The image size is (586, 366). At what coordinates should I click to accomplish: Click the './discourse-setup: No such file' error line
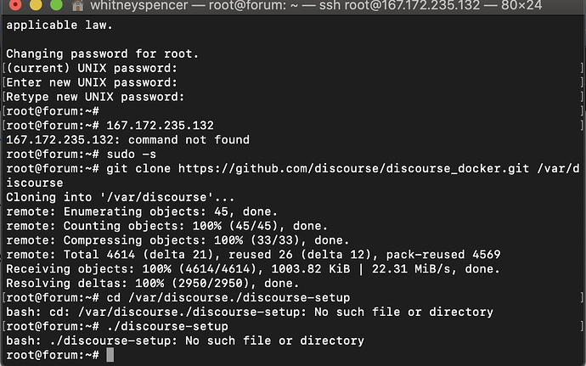click(185, 341)
